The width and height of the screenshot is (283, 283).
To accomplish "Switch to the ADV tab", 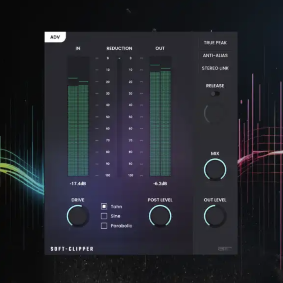I will pos(55,37).
